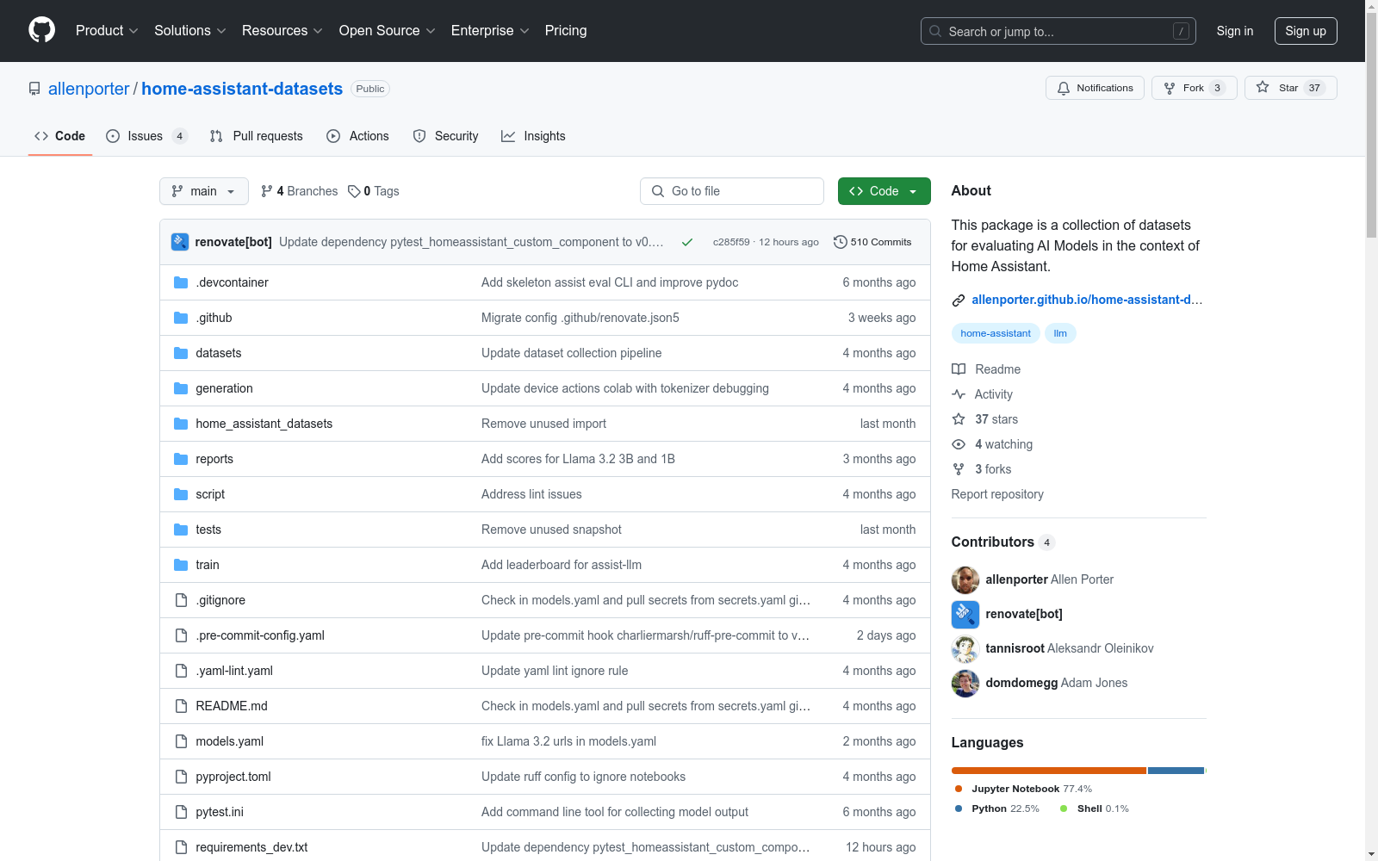Image resolution: width=1378 pixels, height=861 pixels.
Task: Expand the Solutions menu
Action: [190, 30]
